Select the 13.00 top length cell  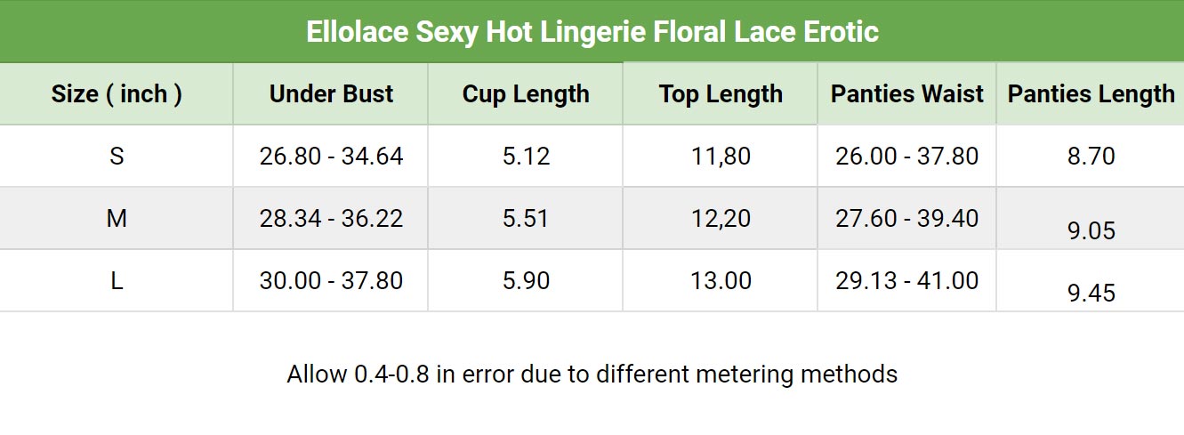(x=721, y=281)
